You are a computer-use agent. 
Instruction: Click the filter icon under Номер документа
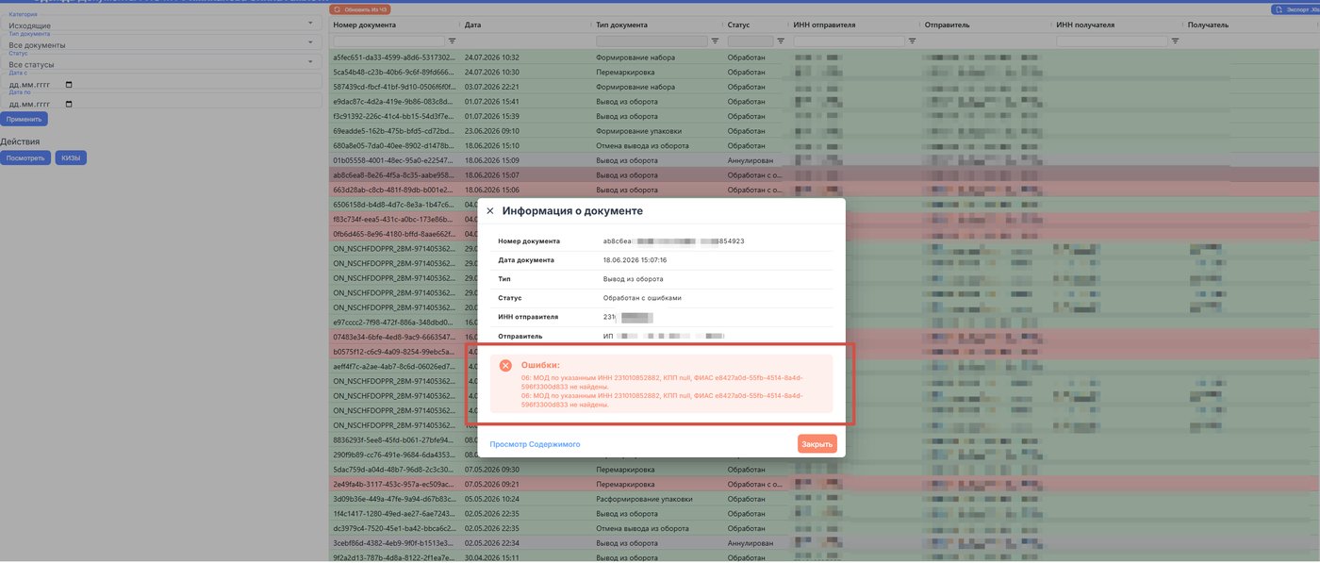[x=452, y=41]
